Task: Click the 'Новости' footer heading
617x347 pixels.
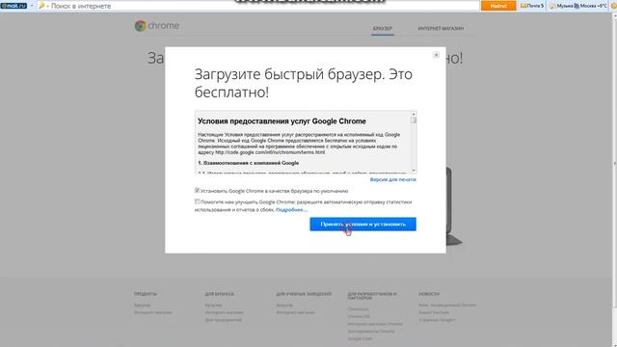Action: point(429,294)
